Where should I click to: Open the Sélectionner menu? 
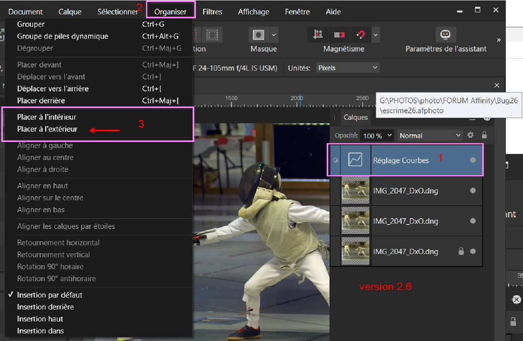[118, 12]
